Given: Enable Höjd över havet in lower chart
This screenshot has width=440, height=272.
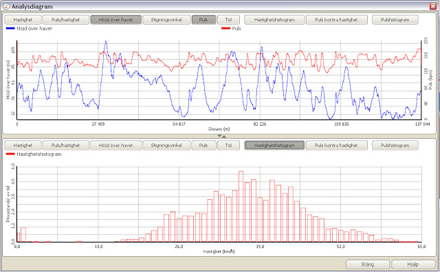Looking at the screenshot, I should pyautogui.click(x=116, y=145).
